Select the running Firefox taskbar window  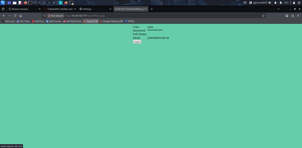(66, 3)
